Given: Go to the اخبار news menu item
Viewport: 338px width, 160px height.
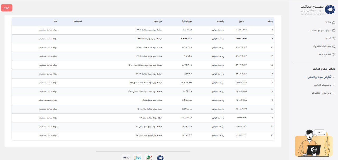Looking at the screenshot, I should click(x=328, y=38).
